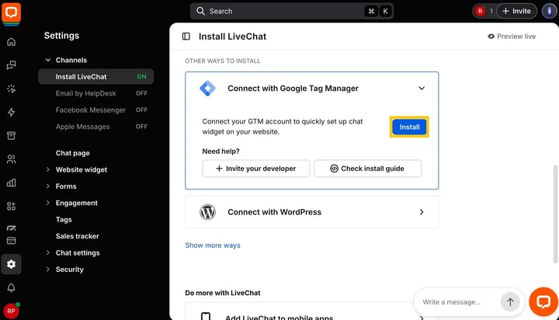Open the Settings gear icon

coord(11,264)
